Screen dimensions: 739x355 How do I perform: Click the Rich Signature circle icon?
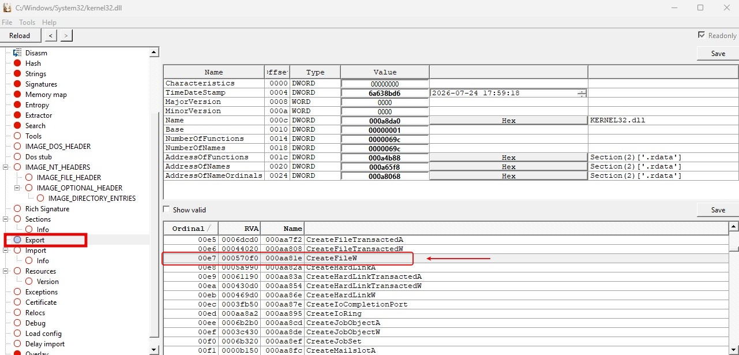(17, 209)
